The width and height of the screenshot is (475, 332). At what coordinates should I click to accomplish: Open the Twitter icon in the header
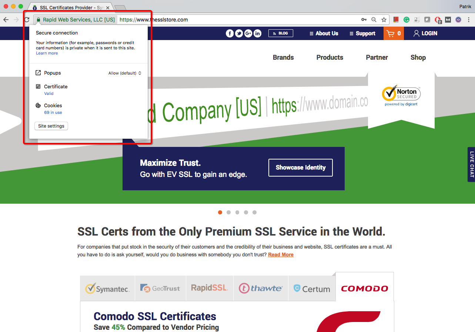(x=239, y=33)
